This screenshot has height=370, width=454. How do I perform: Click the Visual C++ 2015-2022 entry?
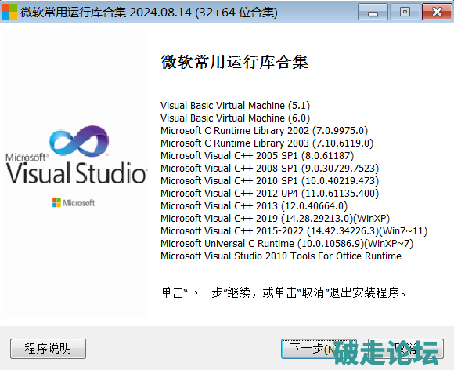[x=294, y=231]
